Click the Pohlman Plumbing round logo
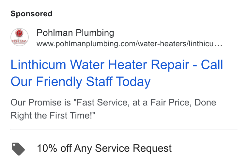 pos(20,37)
